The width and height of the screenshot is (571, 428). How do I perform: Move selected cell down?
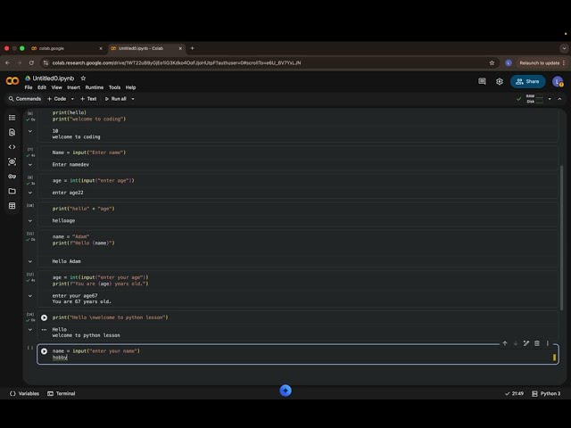coord(516,343)
